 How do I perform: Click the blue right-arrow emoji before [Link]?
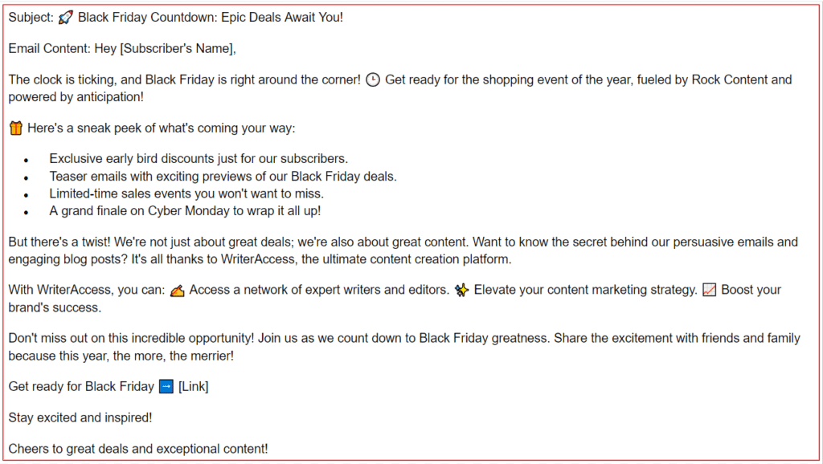click(x=166, y=387)
